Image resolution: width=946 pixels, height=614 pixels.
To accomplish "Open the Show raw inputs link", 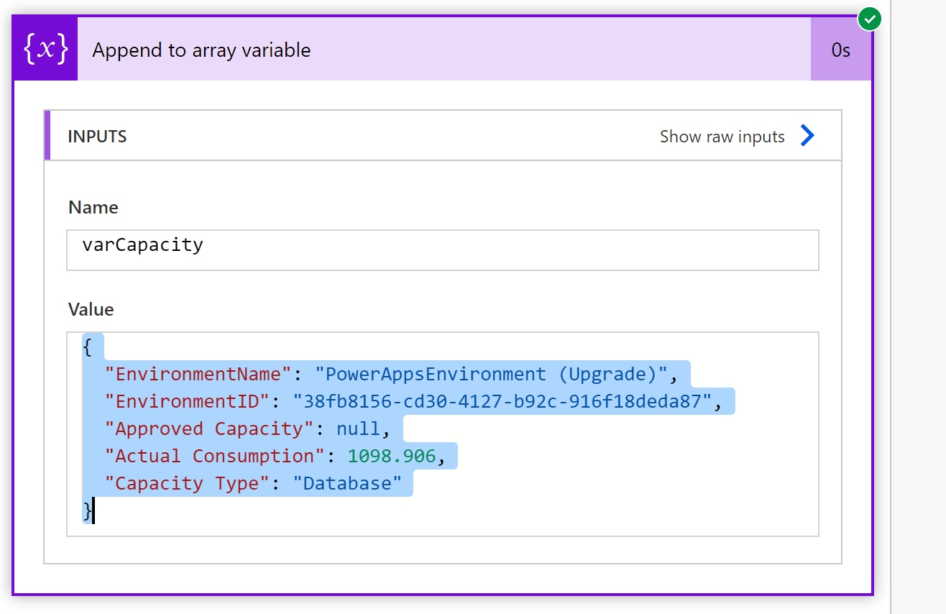I will [722, 137].
